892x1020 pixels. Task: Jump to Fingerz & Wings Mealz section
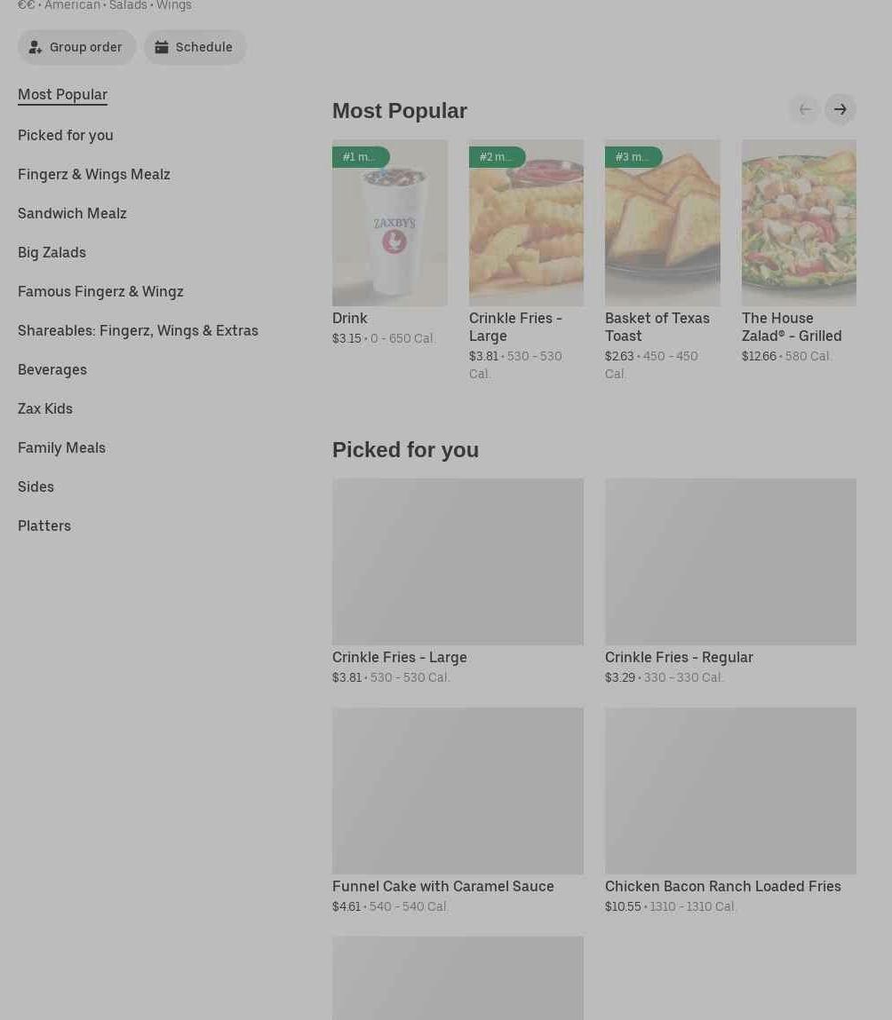pyautogui.click(x=94, y=175)
